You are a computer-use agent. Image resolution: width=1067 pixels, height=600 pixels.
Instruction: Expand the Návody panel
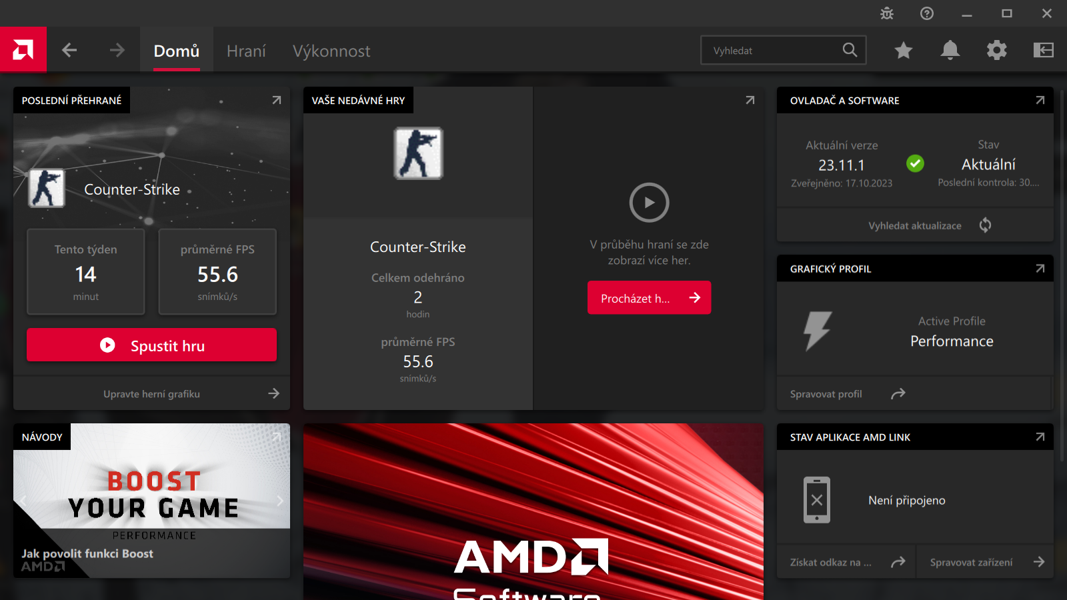click(277, 437)
